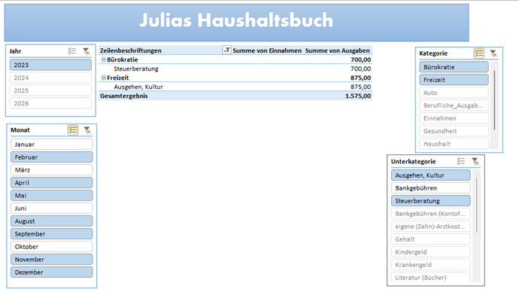Image resolution: width=519 pixels, height=295 pixels.
Task: Select Bankgebühren in the Unterkategorie slicer
Action: pos(431,188)
